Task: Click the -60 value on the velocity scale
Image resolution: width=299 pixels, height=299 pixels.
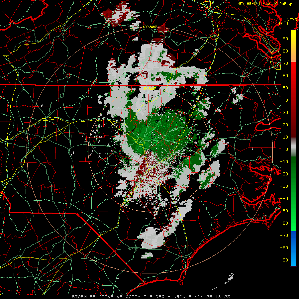Action: (x=284, y=223)
